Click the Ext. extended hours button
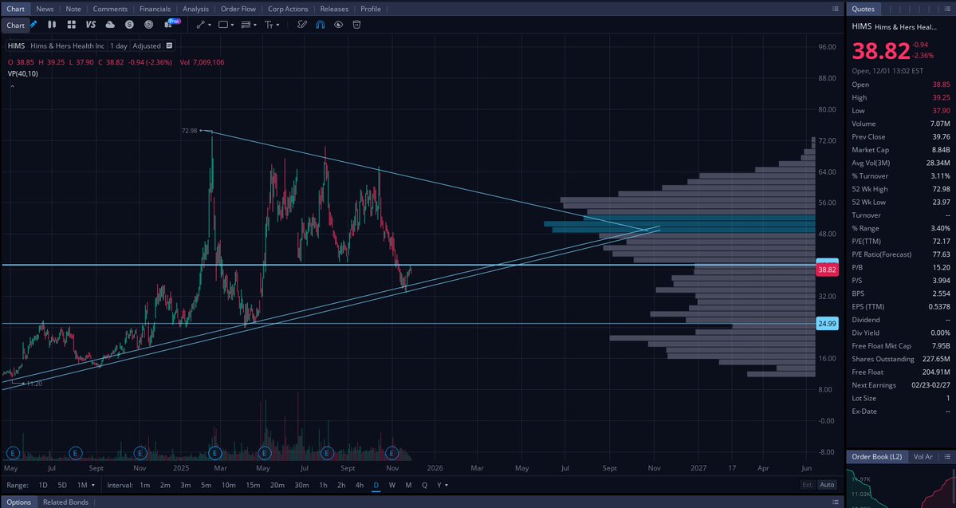Screen dimensions: 956x508 coord(805,484)
